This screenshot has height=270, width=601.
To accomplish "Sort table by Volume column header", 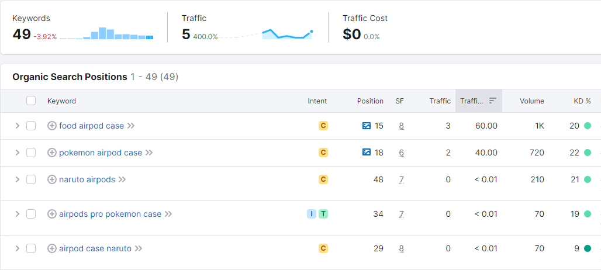I will tap(531, 101).
